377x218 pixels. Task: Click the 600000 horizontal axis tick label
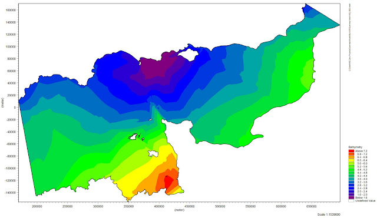(281, 206)
